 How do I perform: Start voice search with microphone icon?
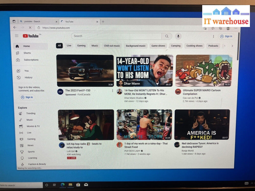click(x=178, y=36)
